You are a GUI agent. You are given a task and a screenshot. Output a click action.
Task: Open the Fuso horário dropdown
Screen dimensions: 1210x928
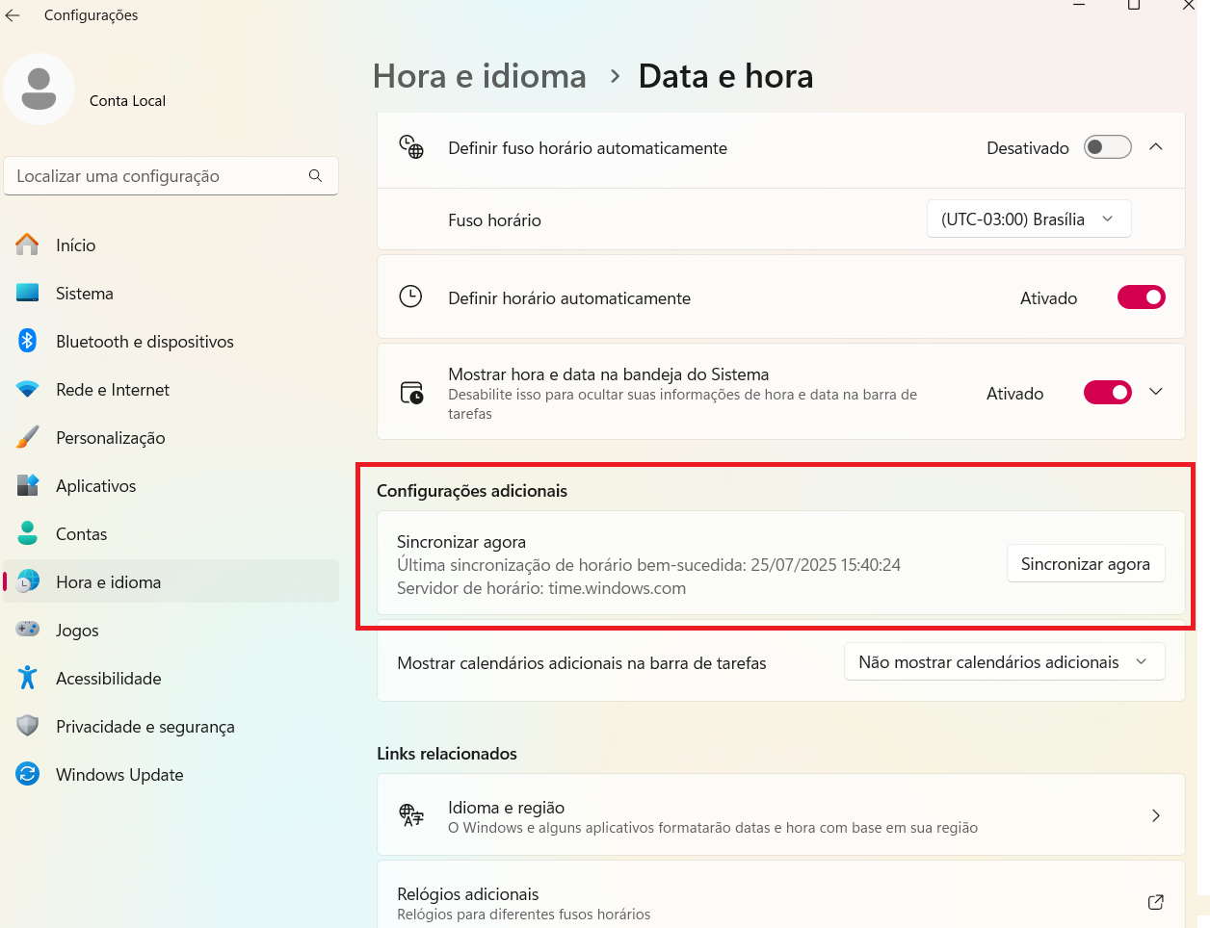point(1028,219)
